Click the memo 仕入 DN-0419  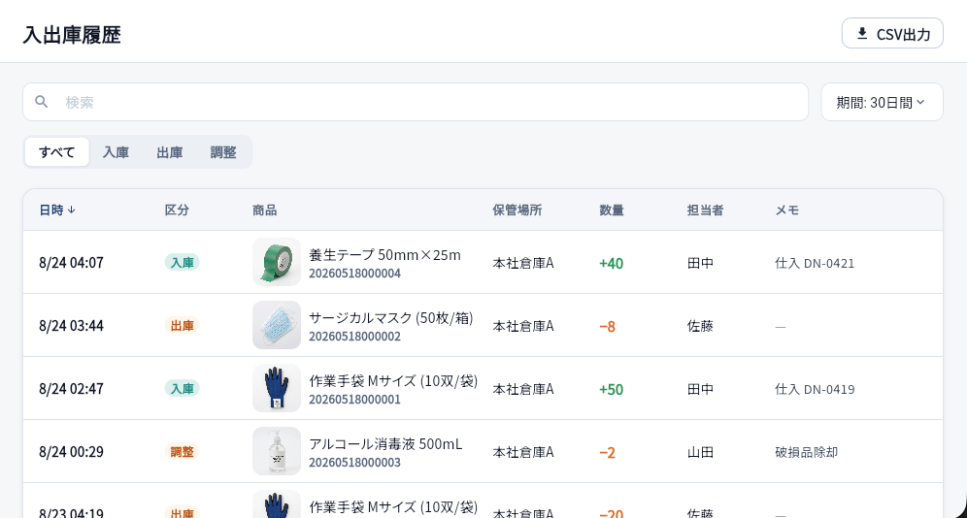(815, 389)
